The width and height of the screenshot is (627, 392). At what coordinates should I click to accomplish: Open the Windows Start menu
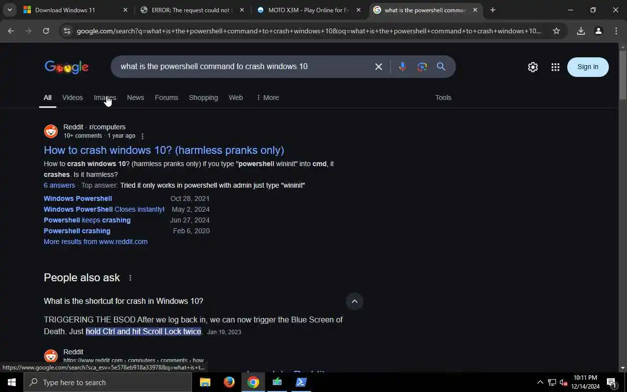click(x=12, y=382)
